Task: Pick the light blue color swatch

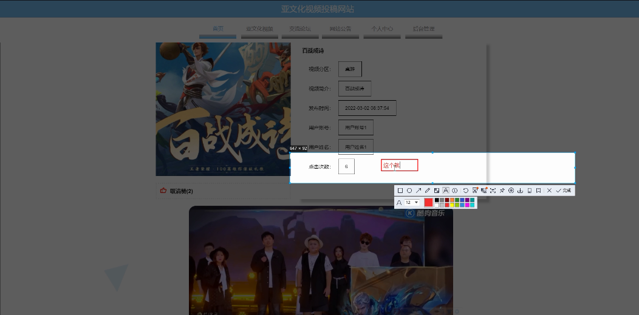Action: [462, 205]
